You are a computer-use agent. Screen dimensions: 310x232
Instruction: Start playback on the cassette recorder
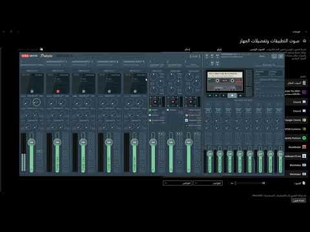tap(223, 95)
